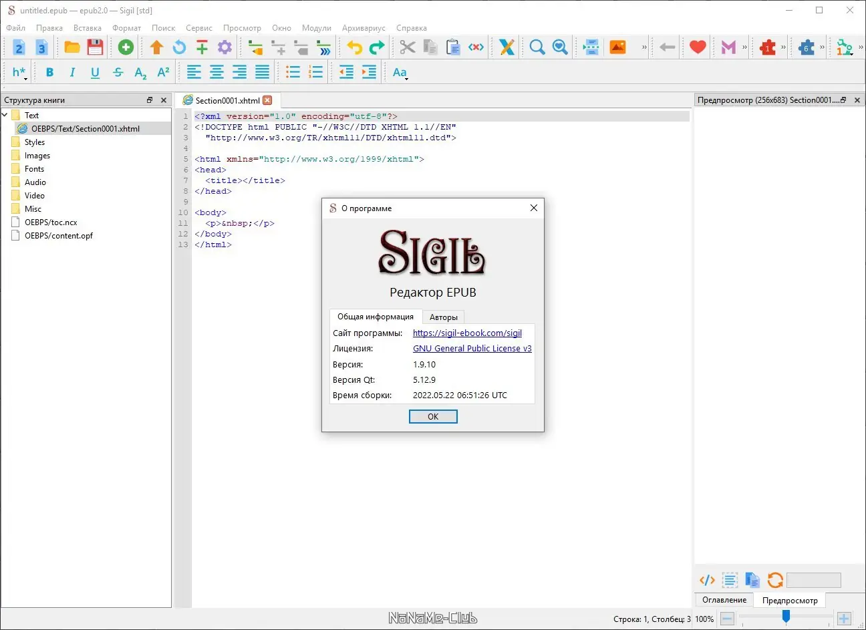866x630 pixels.
Task: Open Find and Replace with the magnifier icon
Action: [537, 47]
